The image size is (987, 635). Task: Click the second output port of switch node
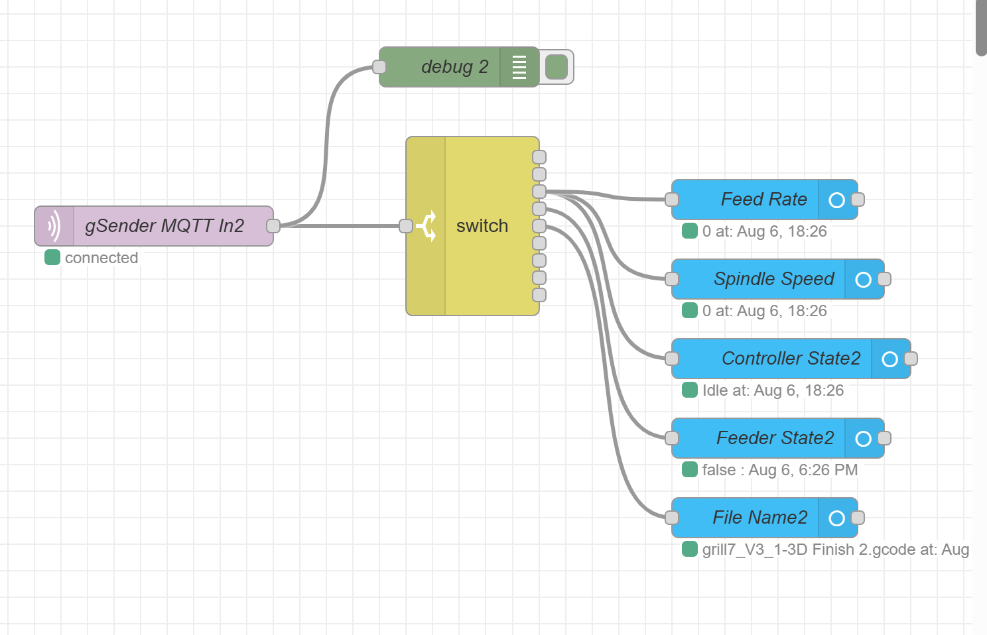(539, 174)
